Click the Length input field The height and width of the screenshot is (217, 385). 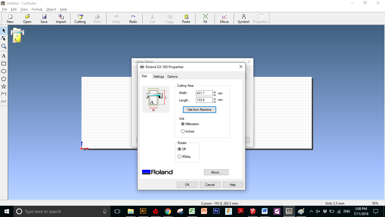[204, 100]
